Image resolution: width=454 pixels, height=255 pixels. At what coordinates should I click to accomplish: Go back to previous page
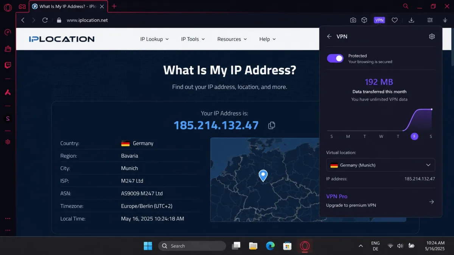[x=23, y=20]
